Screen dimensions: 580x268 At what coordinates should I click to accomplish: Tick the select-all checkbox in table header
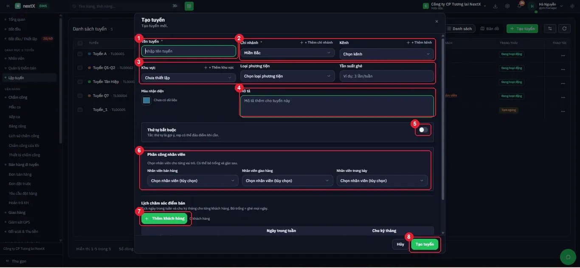pyautogui.click(x=80, y=43)
